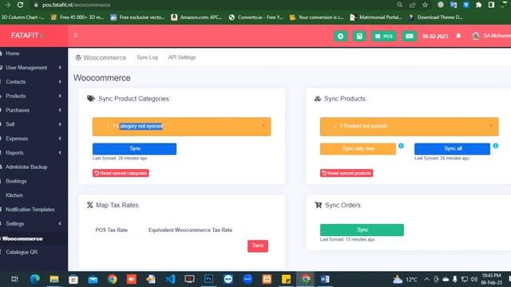This screenshot has height=287, width=511.
Task: Open browser side panel icon
Action: pyautogui.click(x=492, y=5)
